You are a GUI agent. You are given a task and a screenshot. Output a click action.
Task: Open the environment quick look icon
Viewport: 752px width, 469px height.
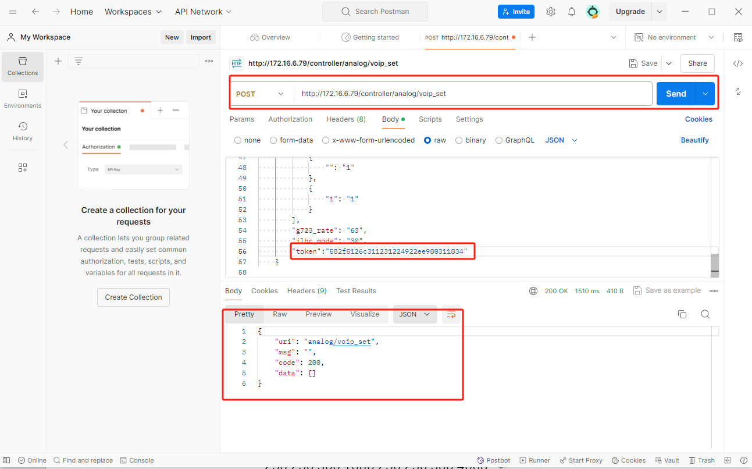738,37
